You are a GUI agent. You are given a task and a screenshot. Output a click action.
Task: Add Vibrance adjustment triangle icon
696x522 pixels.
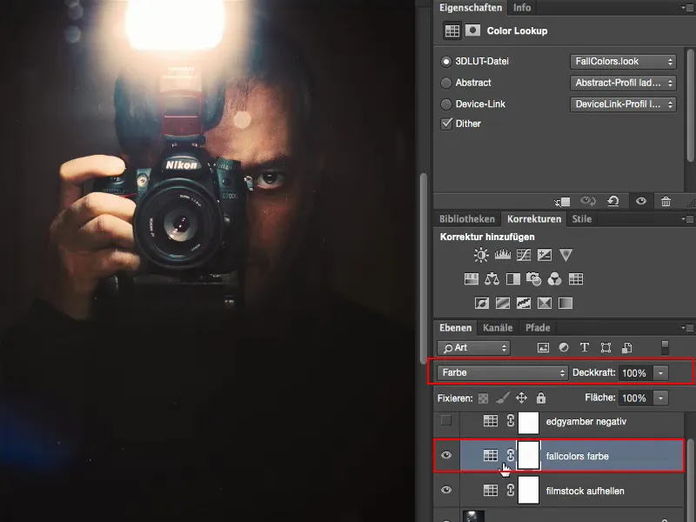coord(565,255)
